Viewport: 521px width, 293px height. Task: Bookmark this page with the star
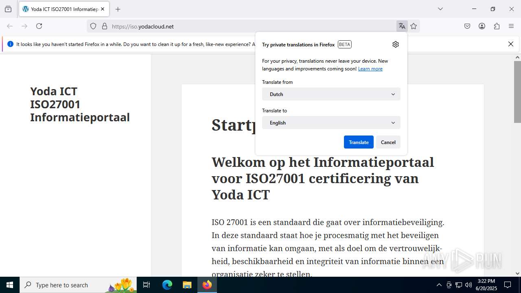(414, 26)
